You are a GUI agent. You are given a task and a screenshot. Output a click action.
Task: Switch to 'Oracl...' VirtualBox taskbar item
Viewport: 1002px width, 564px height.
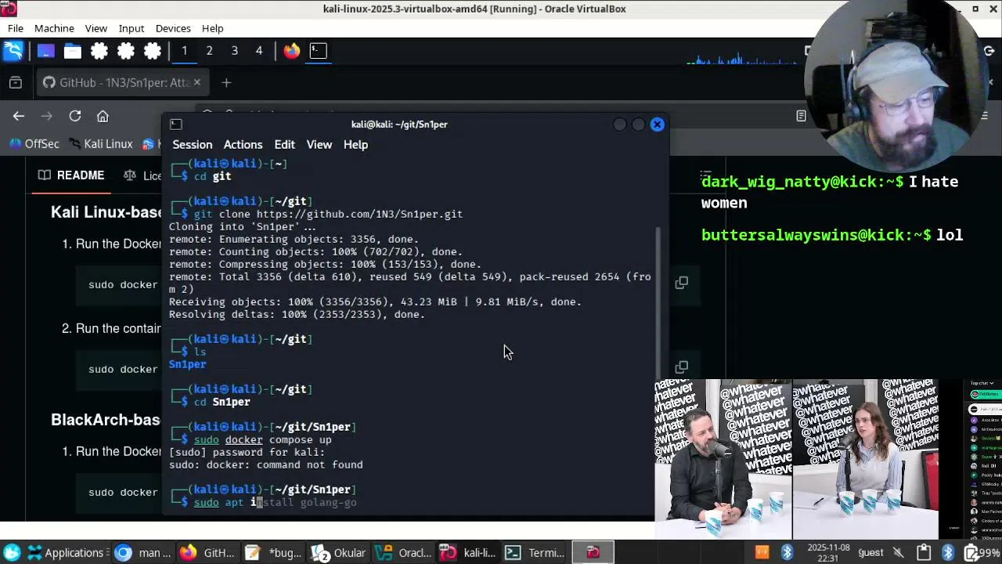(x=402, y=553)
